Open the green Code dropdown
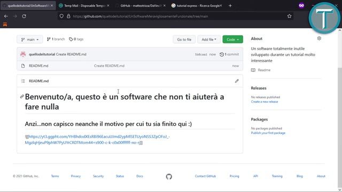The width and height of the screenshot is (342, 192). coord(233,39)
